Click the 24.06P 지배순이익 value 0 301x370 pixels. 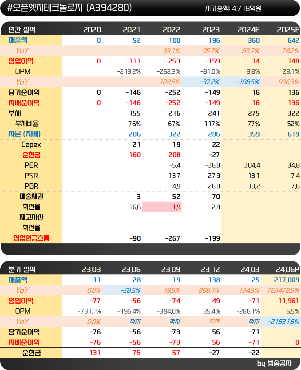297,342
